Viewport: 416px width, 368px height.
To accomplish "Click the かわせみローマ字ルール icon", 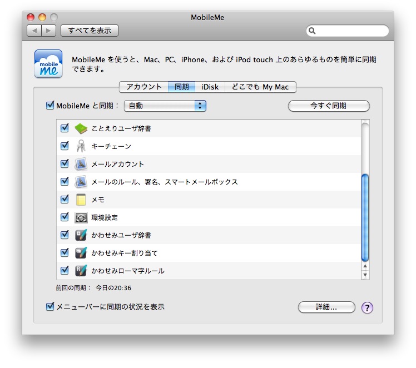I will tap(81, 271).
